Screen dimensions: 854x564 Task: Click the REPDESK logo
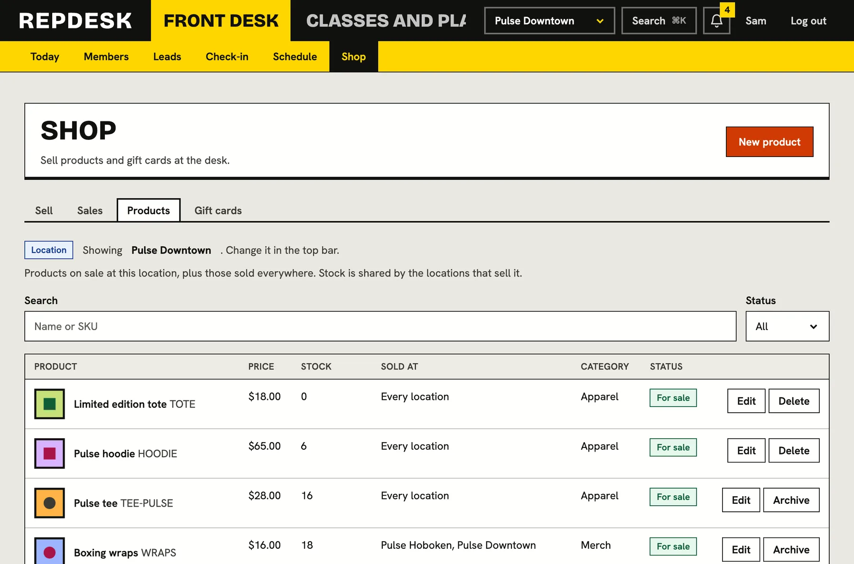(75, 21)
